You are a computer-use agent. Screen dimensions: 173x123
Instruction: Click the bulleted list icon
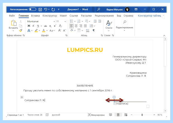[x=71, y=21]
